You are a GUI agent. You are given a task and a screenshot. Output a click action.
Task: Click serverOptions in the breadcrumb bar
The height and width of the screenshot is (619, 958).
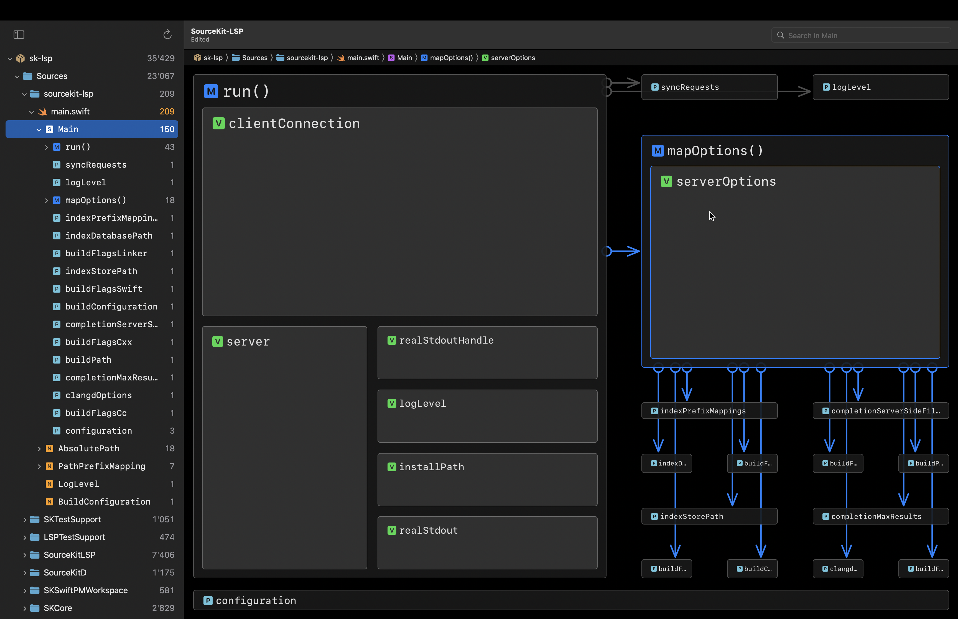[509, 58]
